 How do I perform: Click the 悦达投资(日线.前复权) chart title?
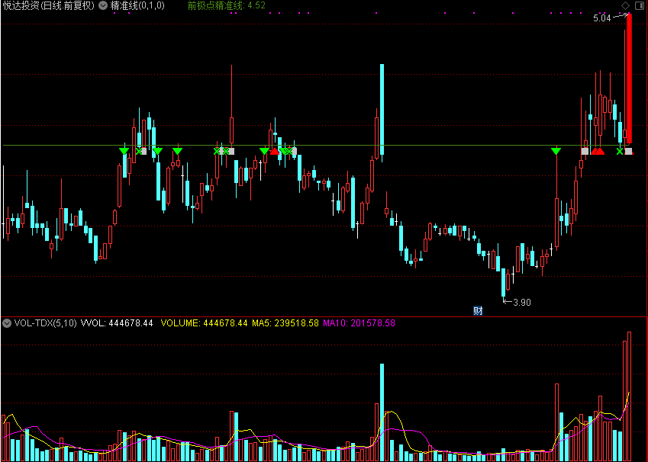49,5
